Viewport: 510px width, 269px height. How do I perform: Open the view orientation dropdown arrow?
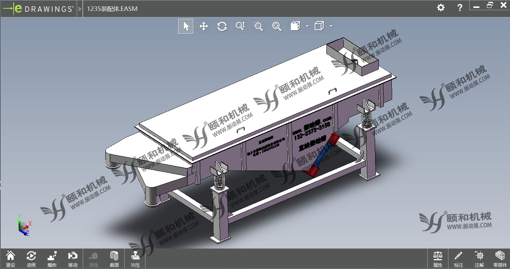[307, 26]
